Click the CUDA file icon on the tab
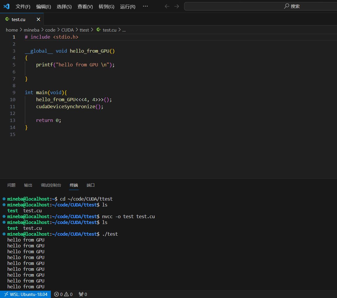The height and width of the screenshot is (298, 337). (7, 19)
